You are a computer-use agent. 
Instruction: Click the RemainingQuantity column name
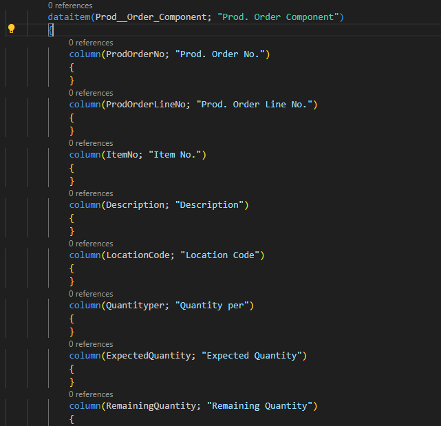click(x=151, y=406)
